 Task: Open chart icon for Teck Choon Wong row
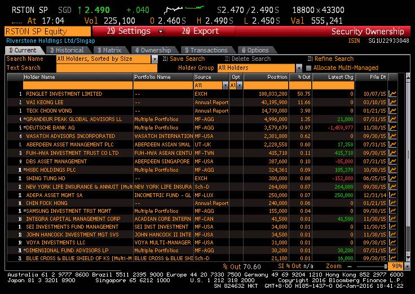click(x=392, y=111)
